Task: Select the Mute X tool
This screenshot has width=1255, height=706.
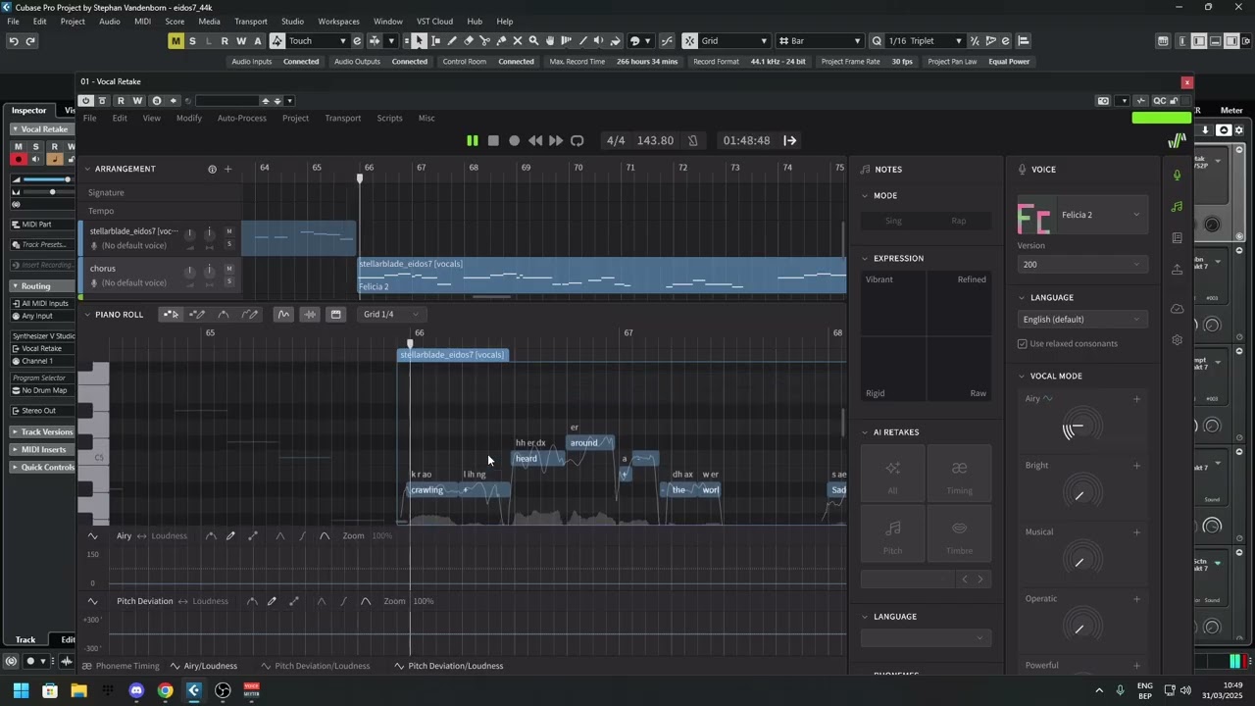Action: 518,41
